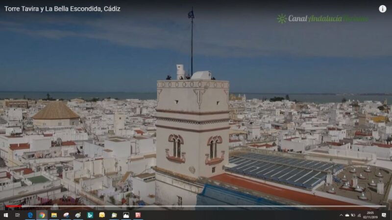Screen dimensions: 392x220
Task: Expand the hidden system tray icons
Action: [x=341, y=215]
